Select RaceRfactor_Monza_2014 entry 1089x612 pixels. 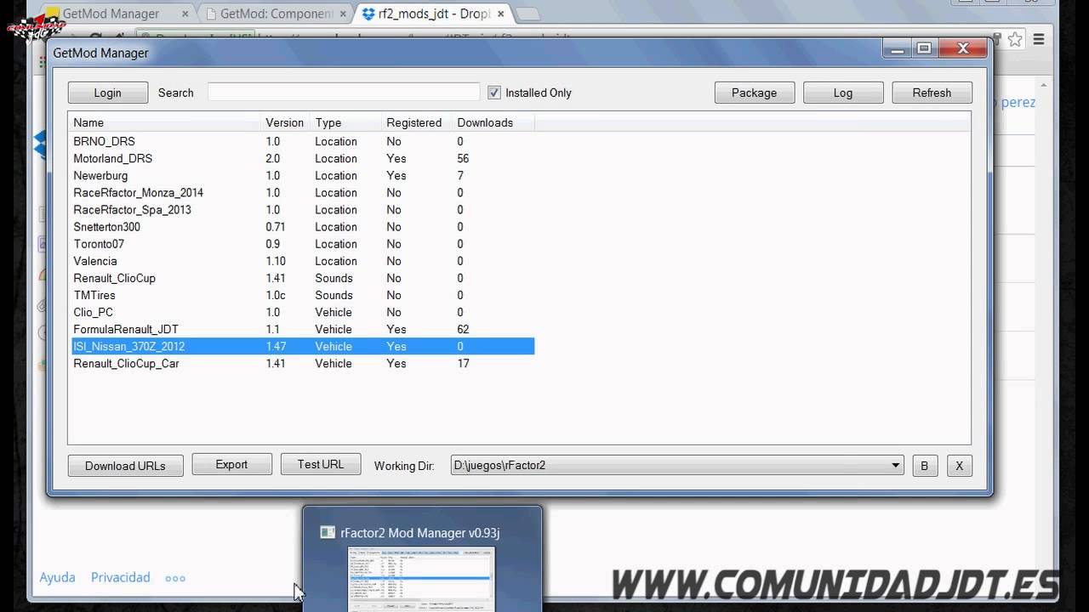[302, 192]
